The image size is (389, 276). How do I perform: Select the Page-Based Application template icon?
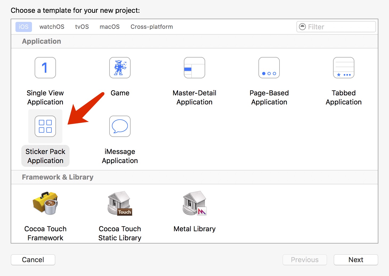(269, 68)
